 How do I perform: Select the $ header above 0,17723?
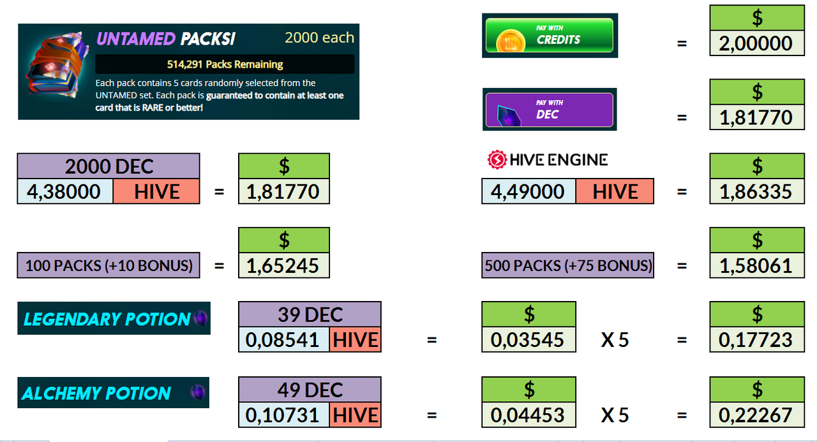757,314
